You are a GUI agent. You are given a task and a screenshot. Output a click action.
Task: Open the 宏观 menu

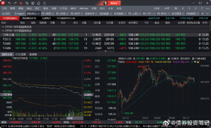(x=94, y=8)
